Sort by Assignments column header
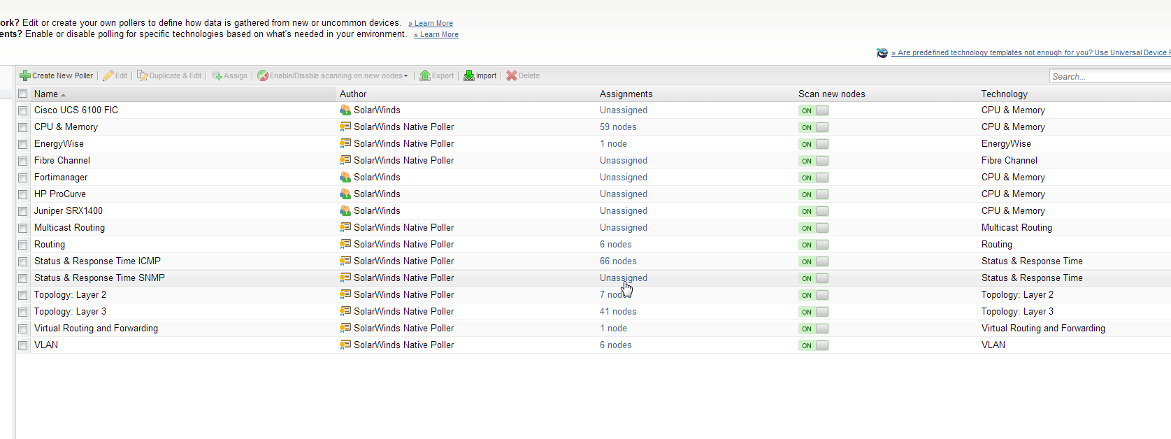Screen dimensions: 1171x439 tap(626, 94)
